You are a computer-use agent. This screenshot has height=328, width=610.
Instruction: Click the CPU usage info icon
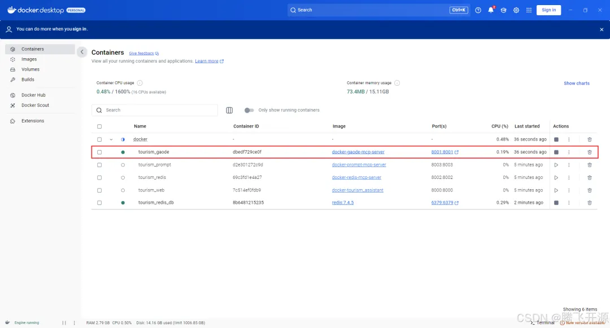(140, 83)
